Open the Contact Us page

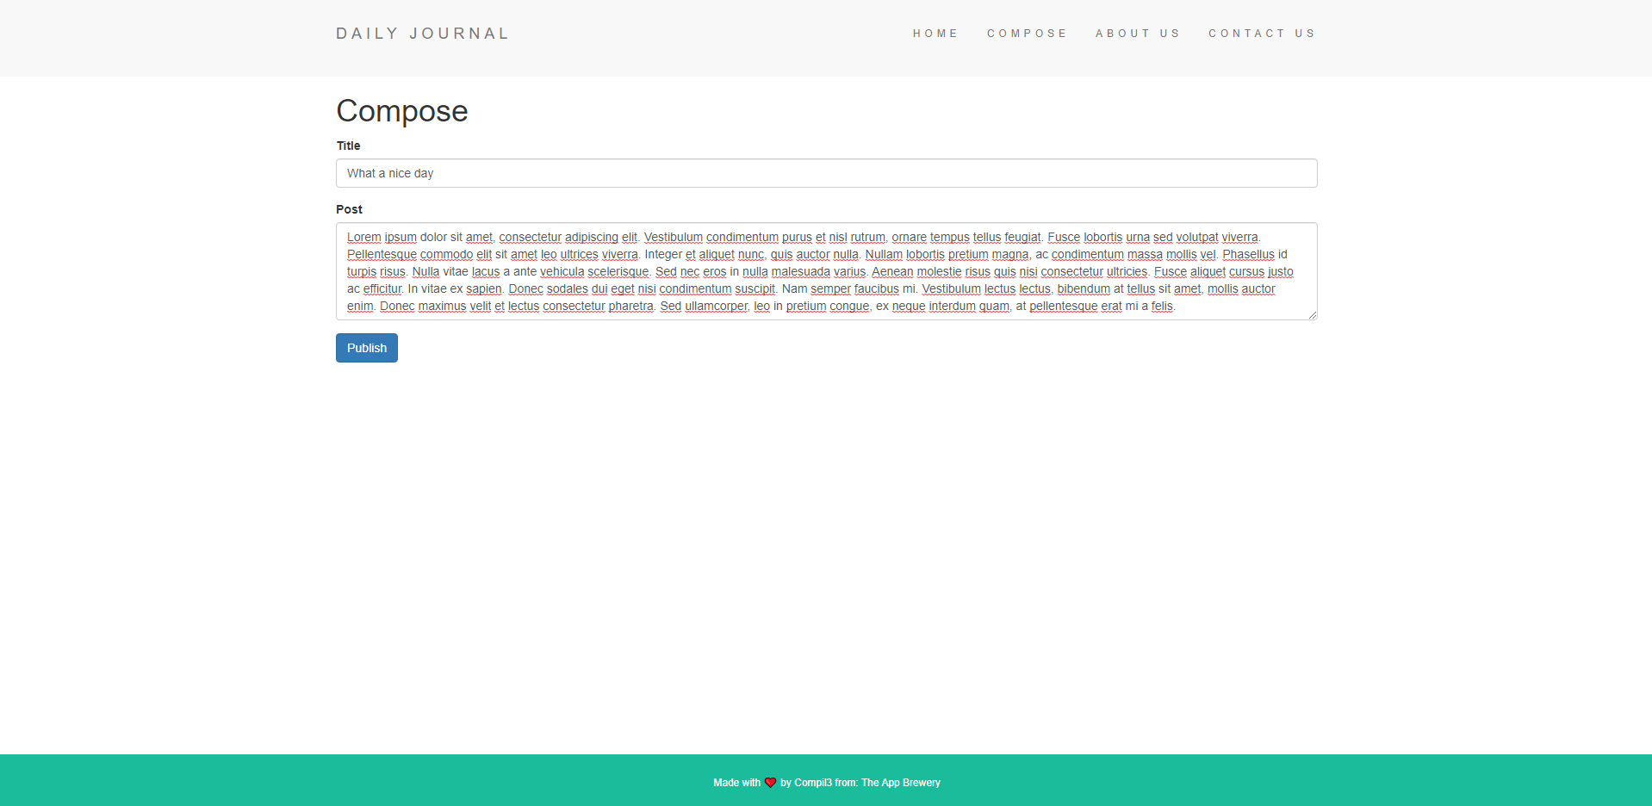(x=1261, y=34)
